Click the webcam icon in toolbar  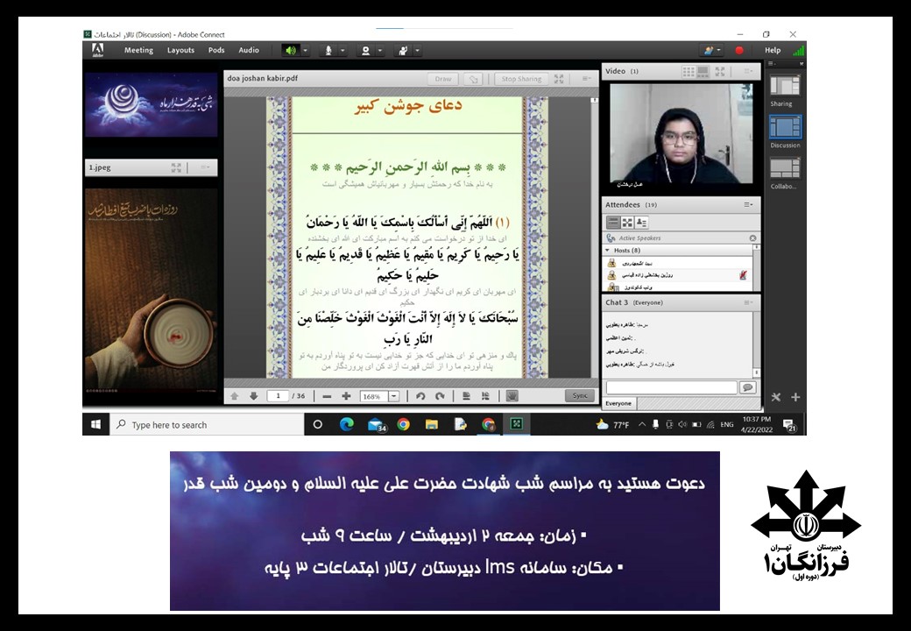[x=366, y=51]
